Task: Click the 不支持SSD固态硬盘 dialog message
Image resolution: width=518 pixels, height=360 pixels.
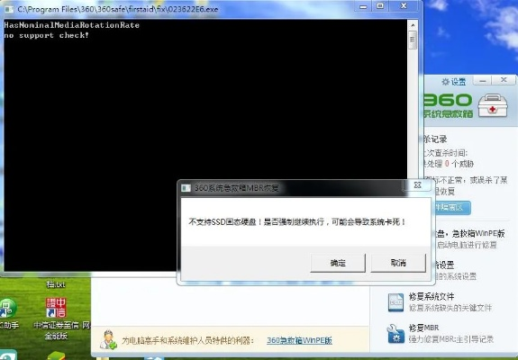Action: [x=296, y=222]
